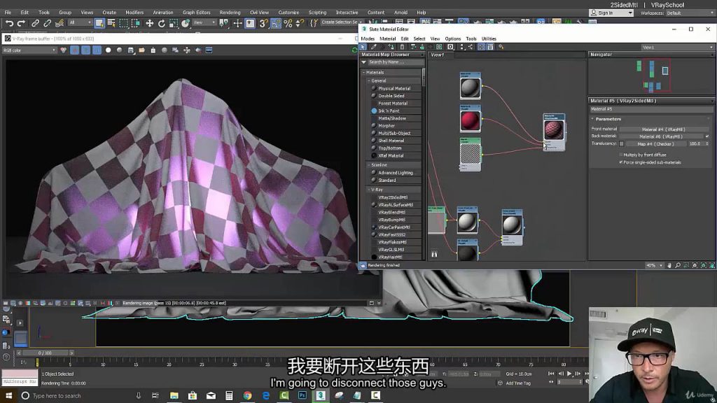Click the Undo arrow in main toolbar
Viewport: 717px width, 403px height.
pos(9,23)
